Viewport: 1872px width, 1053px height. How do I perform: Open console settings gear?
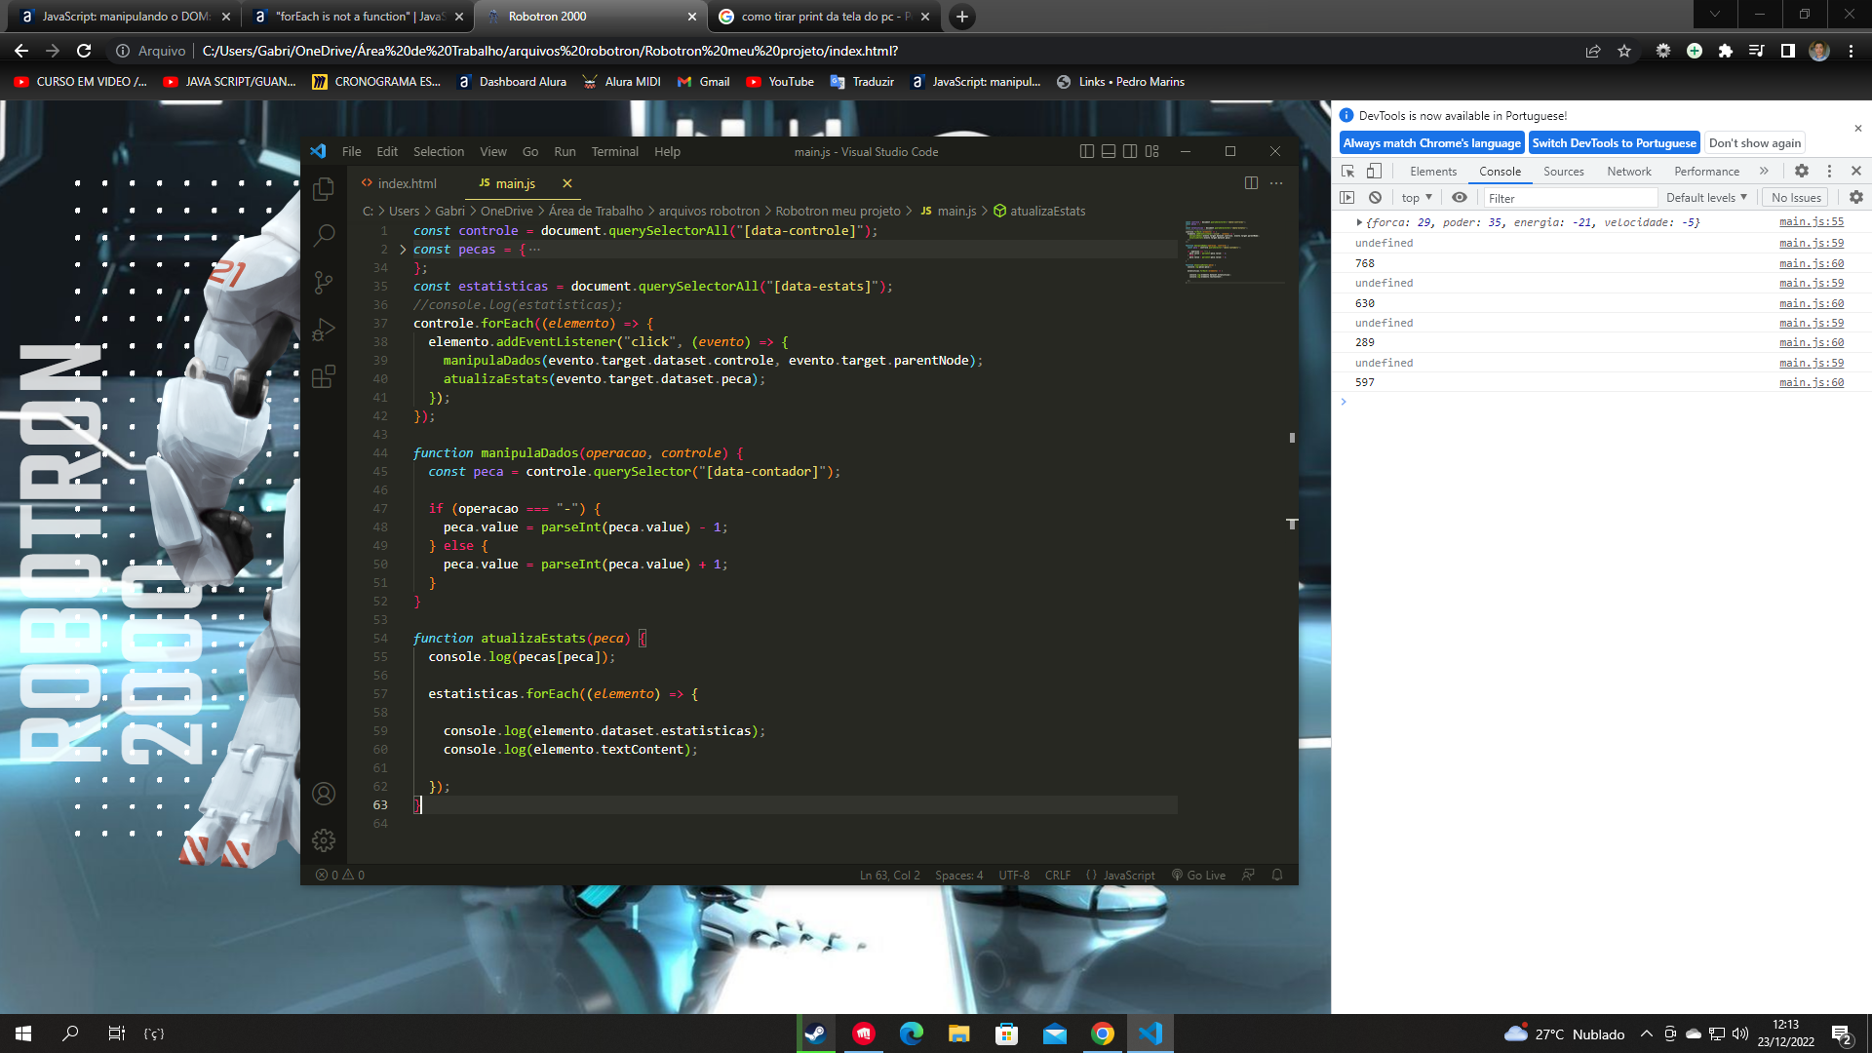pyautogui.click(x=1856, y=197)
